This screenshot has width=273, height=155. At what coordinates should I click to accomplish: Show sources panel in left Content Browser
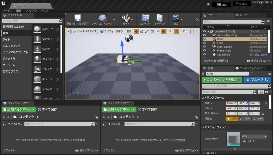click(x=4, y=124)
